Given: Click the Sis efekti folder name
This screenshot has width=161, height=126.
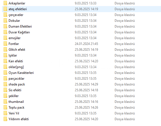Looking at the screenshot, I should (x=15, y=90).
